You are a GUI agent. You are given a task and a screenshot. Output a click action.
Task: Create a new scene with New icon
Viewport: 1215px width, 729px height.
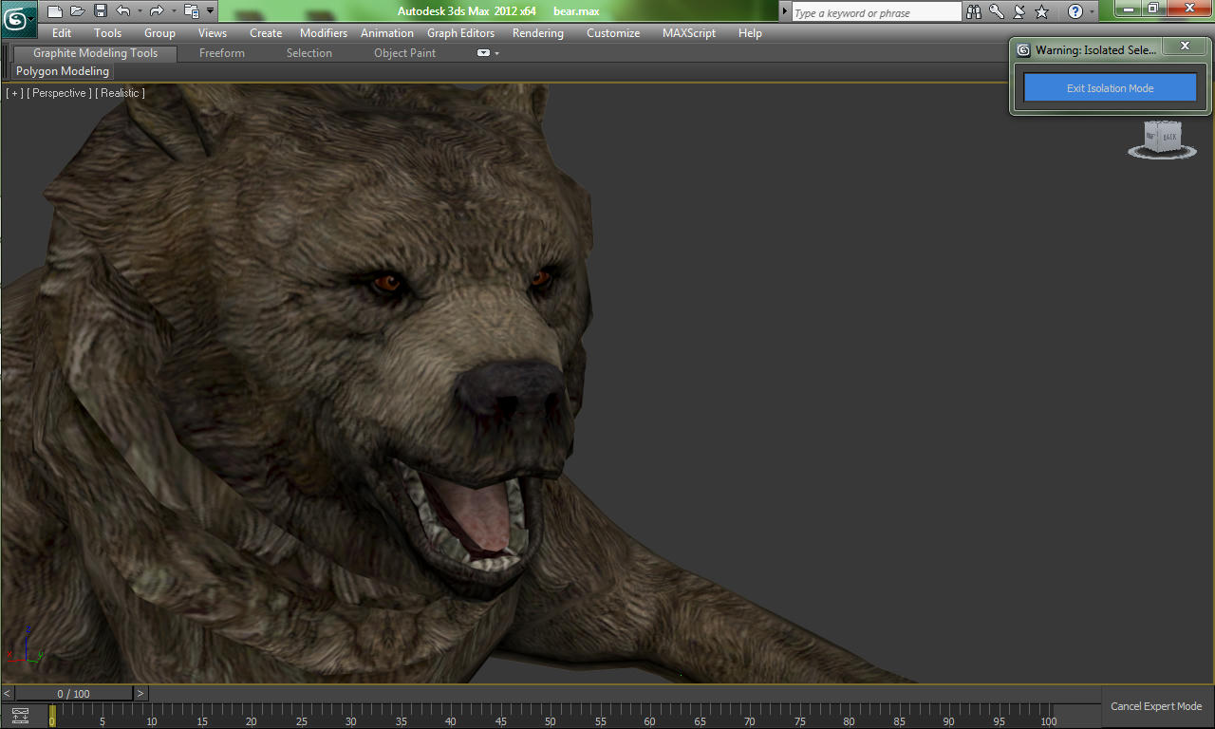coord(55,11)
